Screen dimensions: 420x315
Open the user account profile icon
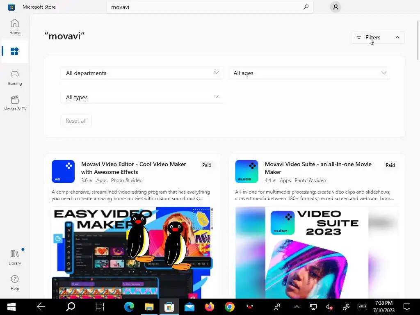(x=336, y=7)
